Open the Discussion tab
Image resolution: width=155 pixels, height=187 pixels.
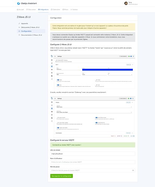click(31, 10)
